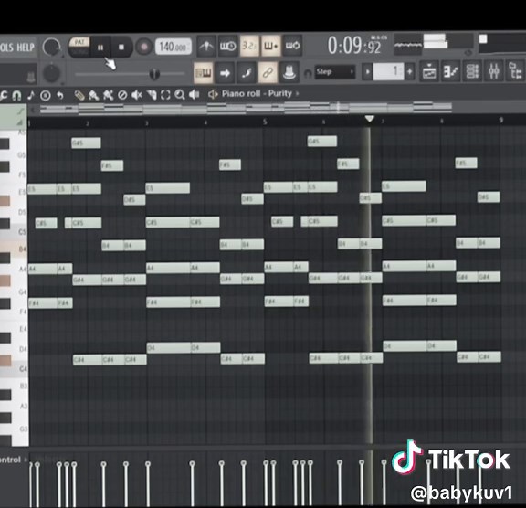The width and height of the screenshot is (526, 508).
Task: Select the first G#5 note
Action: 86,143
